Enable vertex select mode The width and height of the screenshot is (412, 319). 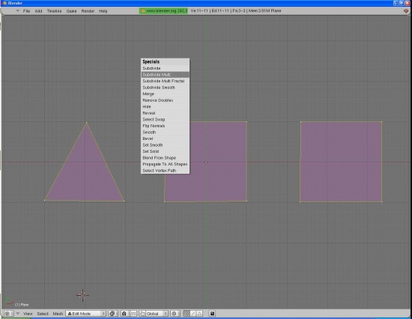point(187,314)
